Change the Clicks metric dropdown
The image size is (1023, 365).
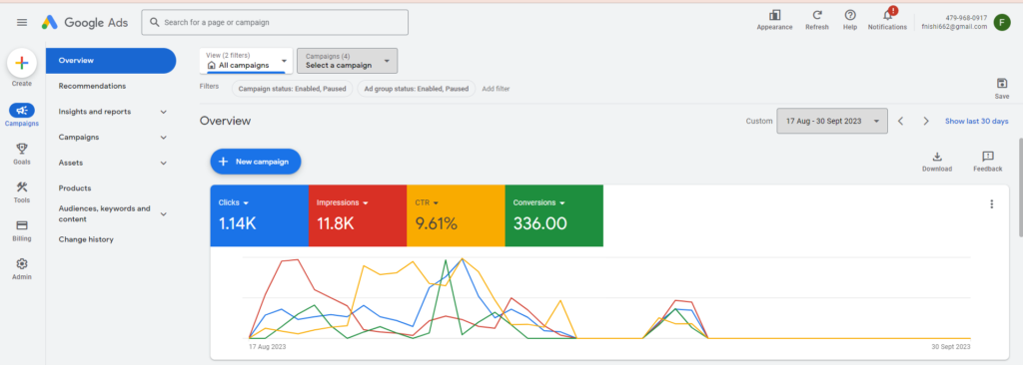pyautogui.click(x=234, y=202)
